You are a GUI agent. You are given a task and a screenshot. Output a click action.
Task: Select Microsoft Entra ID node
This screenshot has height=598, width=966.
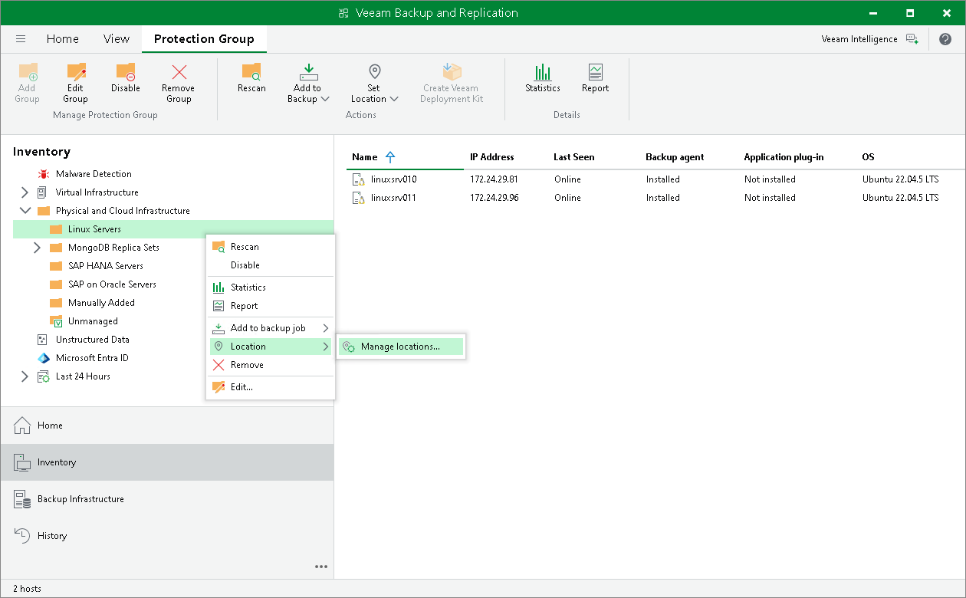click(92, 358)
